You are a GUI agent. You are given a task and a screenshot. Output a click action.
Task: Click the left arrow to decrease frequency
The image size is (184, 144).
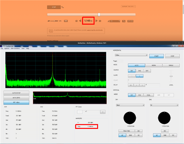80,21
